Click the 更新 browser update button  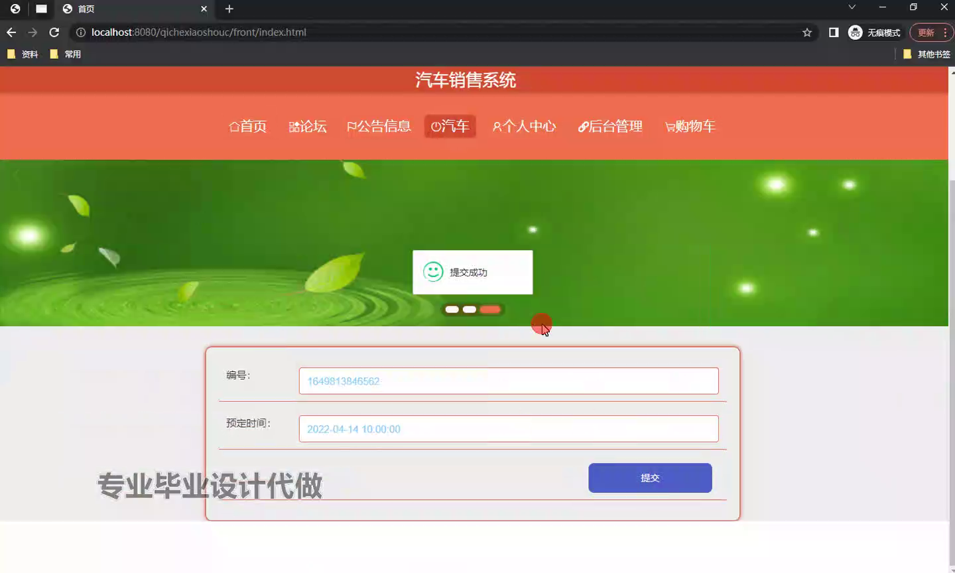coord(931,32)
